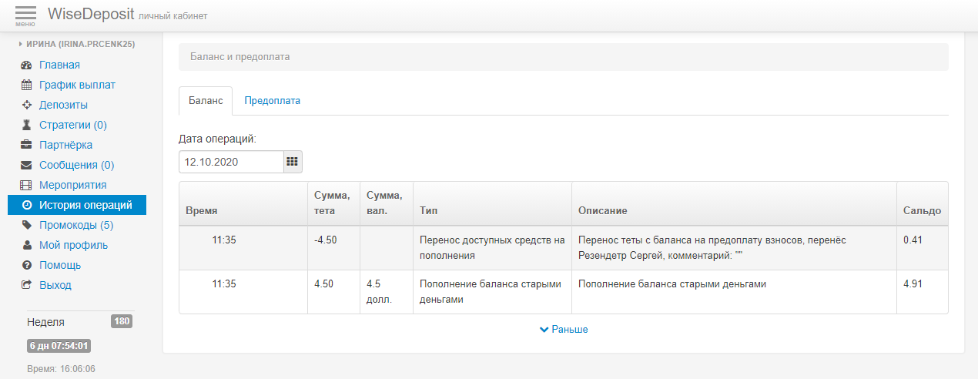Click the dashboard icon beside Главная
978x379 pixels.
[26, 65]
